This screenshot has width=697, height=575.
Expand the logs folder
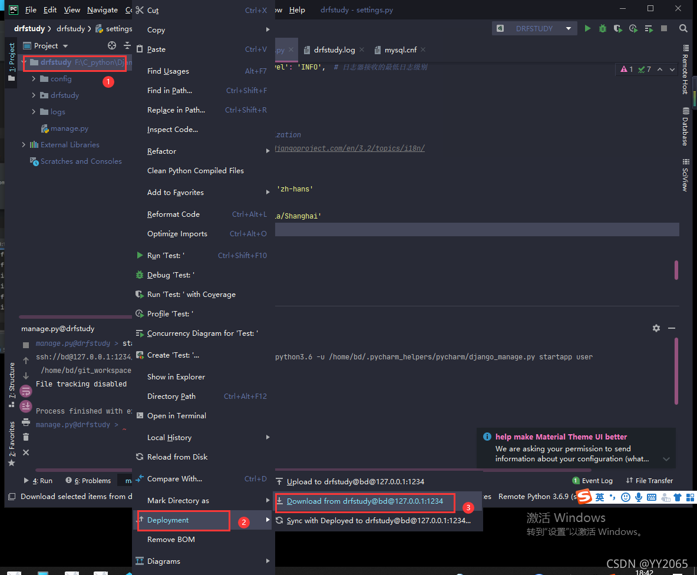click(34, 111)
